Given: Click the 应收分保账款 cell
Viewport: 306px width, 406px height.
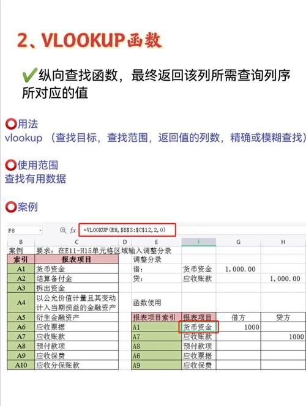Looking at the screenshot, I should pyautogui.click(x=76, y=365).
